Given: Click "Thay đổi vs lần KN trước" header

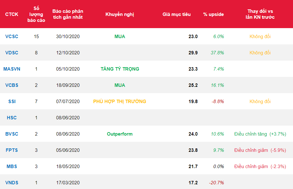Looking at the screenshot, I should 260,14.
